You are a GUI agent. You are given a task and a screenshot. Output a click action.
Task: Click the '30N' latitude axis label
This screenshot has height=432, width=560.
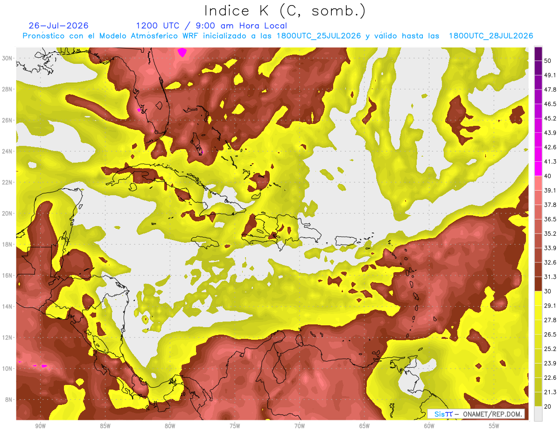click(x=7, y=58)
